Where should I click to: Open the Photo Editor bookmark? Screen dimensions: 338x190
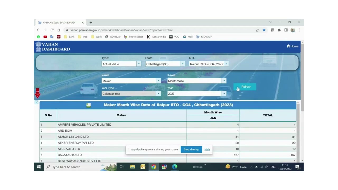(x=134, y=37)
